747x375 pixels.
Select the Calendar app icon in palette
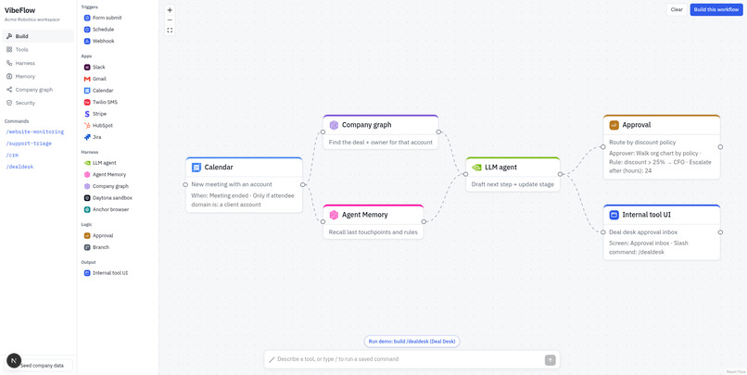tap(87, 91)
